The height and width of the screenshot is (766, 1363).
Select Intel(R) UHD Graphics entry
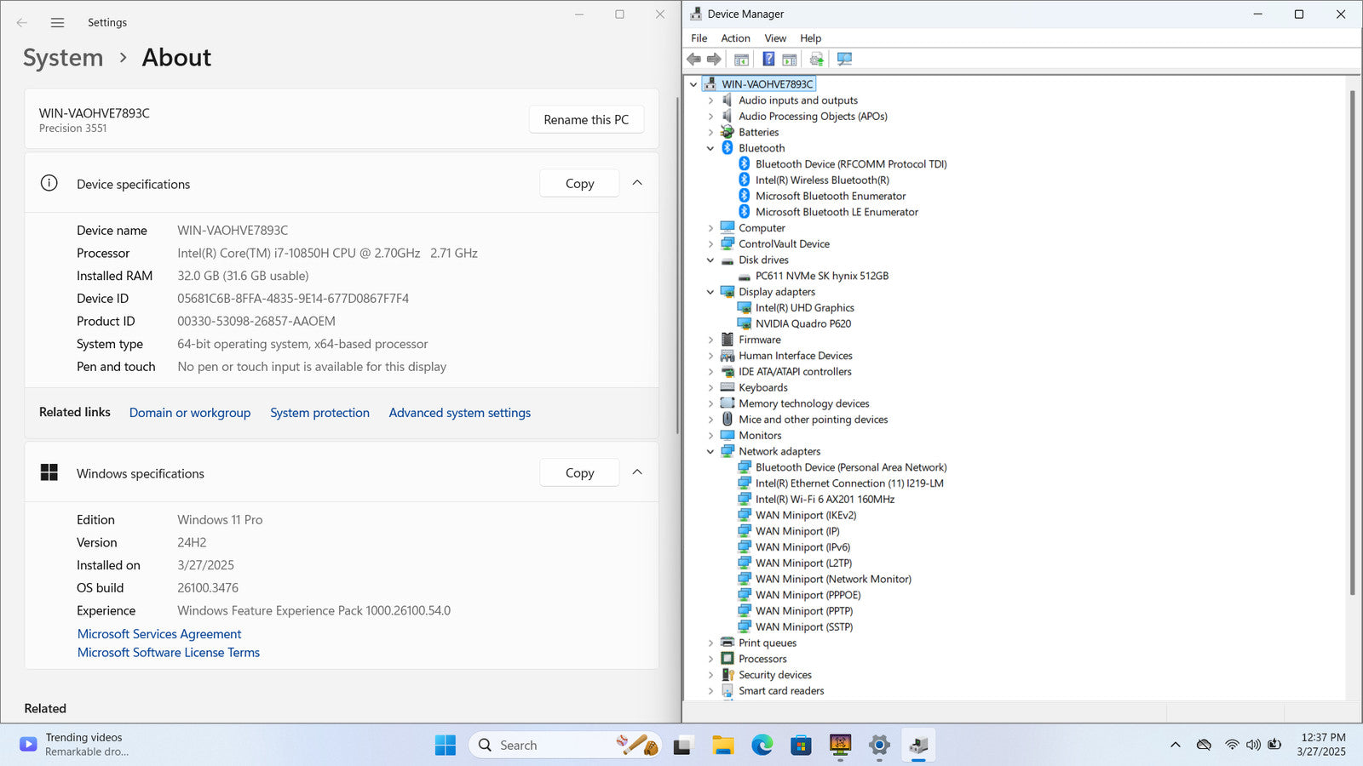click(805, 307)
